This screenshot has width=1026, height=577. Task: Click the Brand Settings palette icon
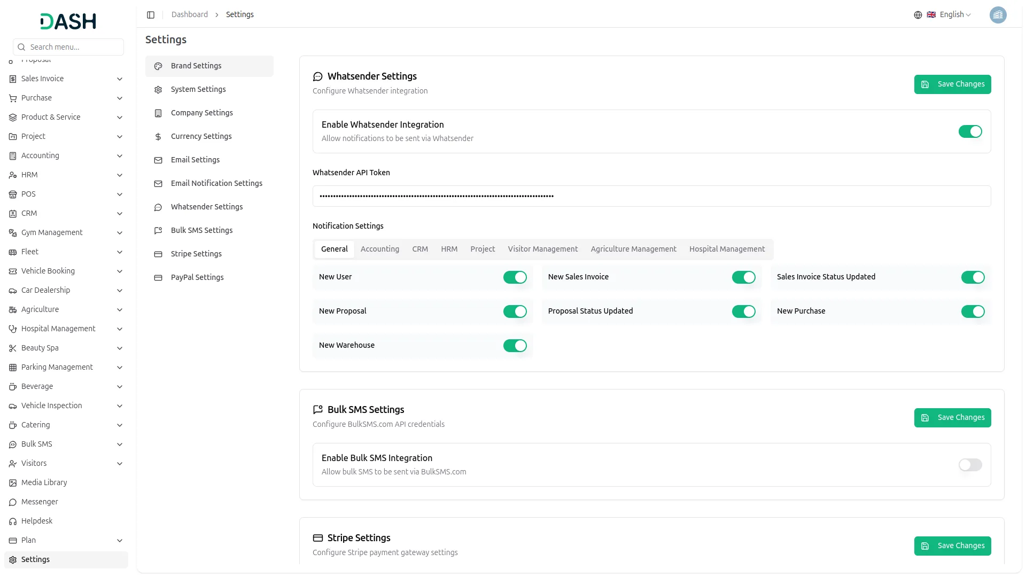[x=158, y=66]
